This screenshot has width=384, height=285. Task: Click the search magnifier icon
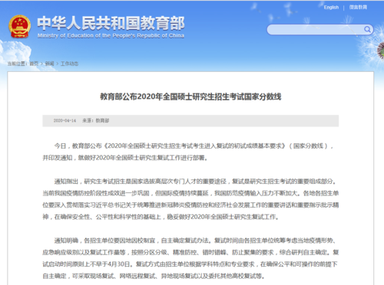(367, 30)
